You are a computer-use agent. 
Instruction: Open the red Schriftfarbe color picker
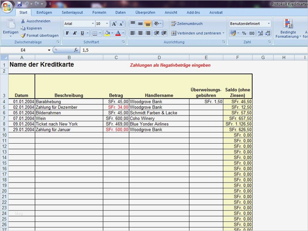click(x=119, y=33)
